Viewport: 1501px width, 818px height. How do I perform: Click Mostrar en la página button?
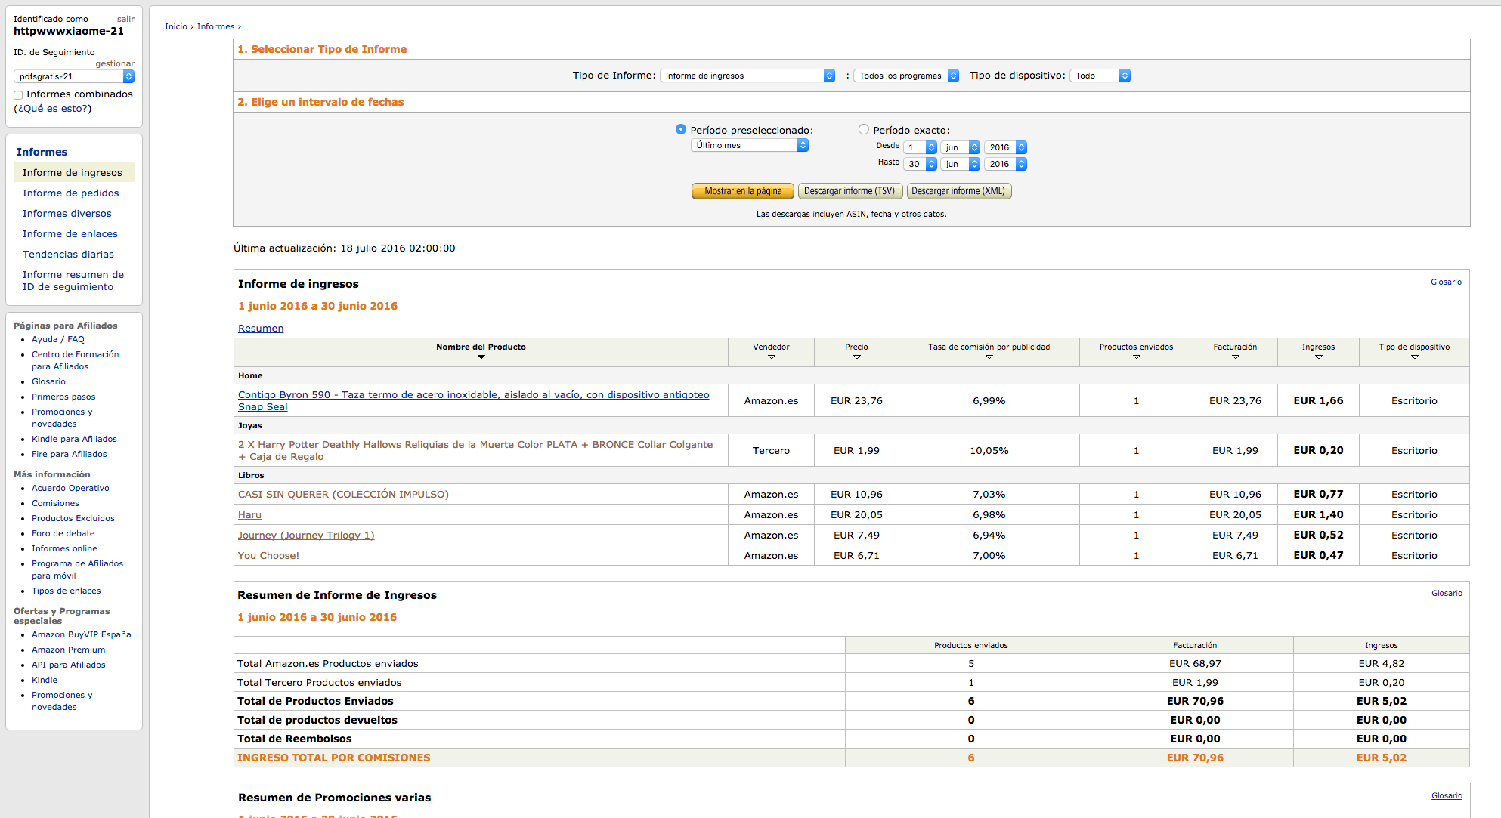(x=742, y=191)
